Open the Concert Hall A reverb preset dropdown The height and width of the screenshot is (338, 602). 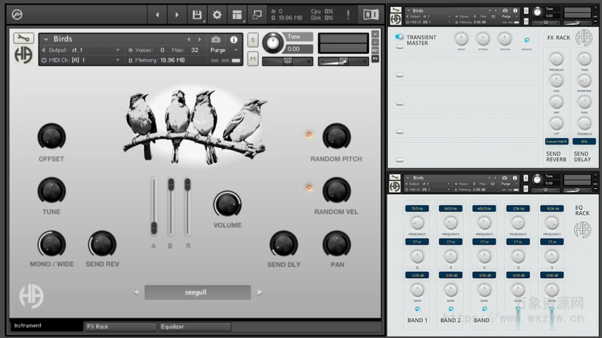556,141
